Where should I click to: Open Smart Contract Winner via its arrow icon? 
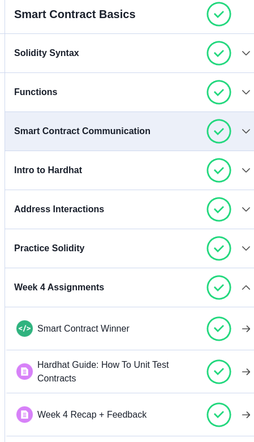pos(246,329)
